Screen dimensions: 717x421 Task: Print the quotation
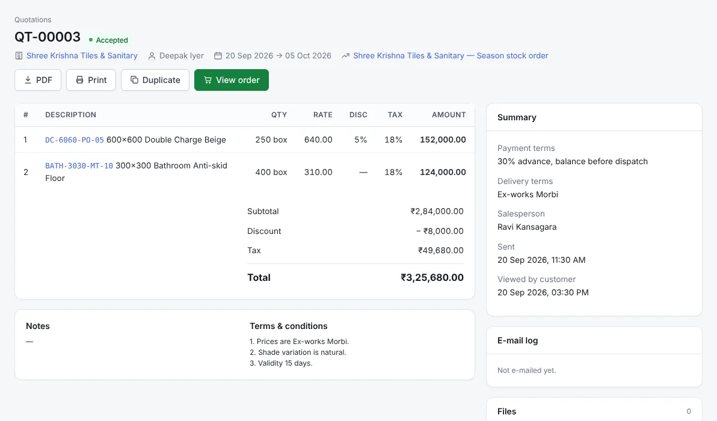[91, 80]
